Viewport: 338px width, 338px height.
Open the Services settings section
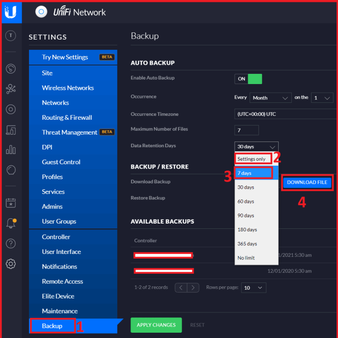[73, 192]
